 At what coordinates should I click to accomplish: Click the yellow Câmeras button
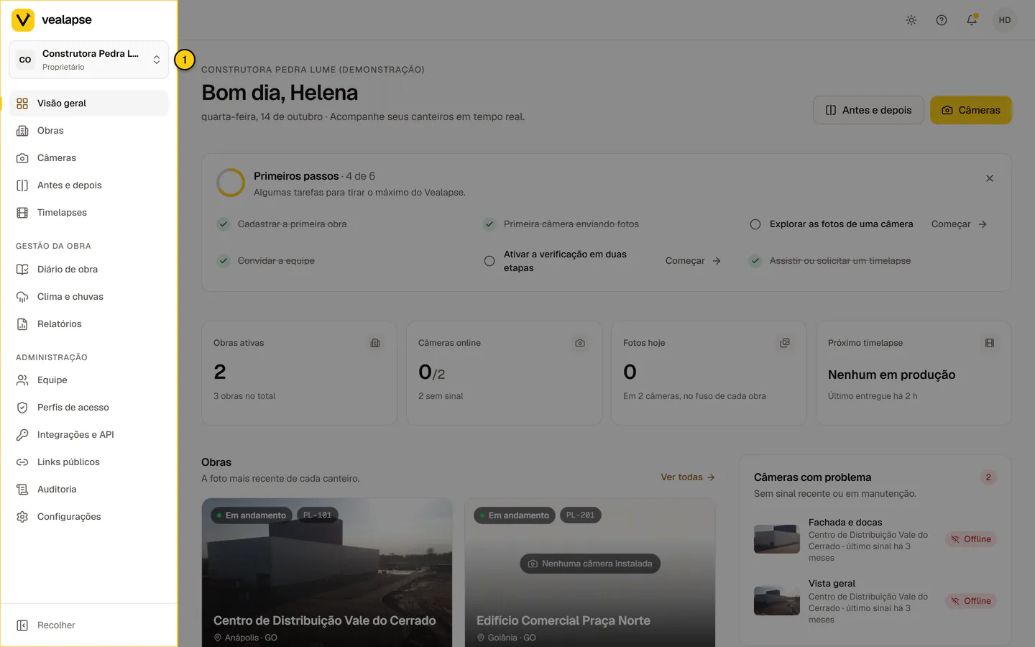pyautogui.click(x=970, y=110)
